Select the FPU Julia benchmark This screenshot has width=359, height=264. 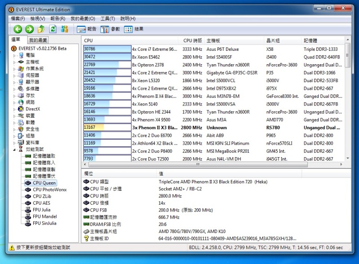[x=41, y=210]
